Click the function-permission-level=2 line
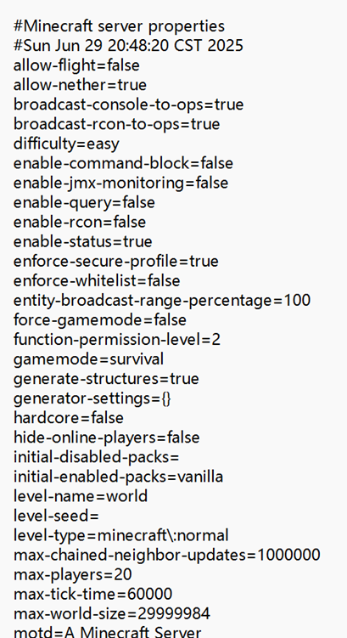This screenshot has width=347, height=638. (x=117, y=340)
